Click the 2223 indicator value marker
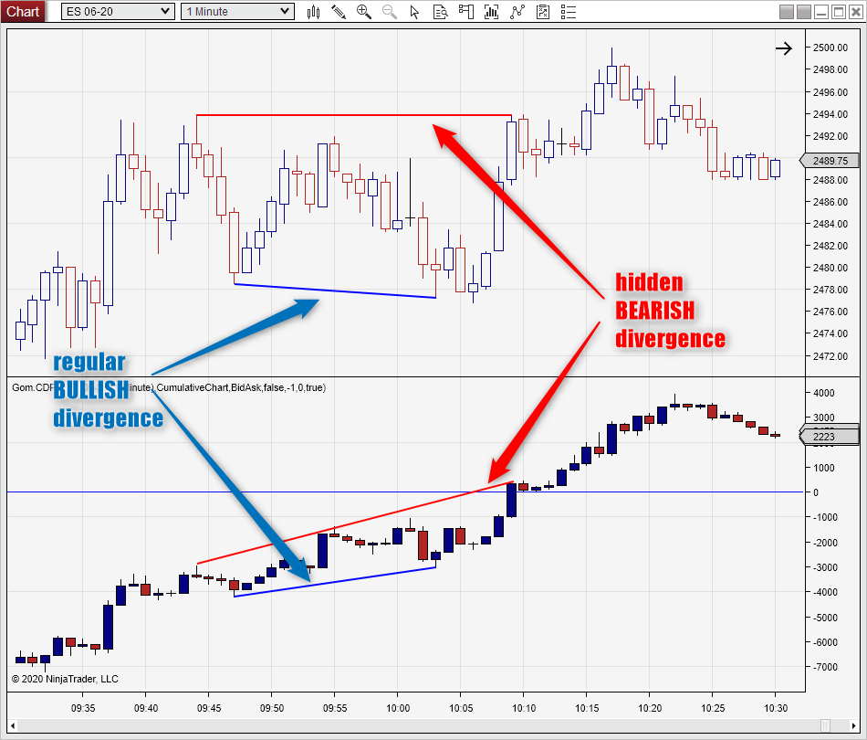 pyautogui.click(x=830, y=437)
